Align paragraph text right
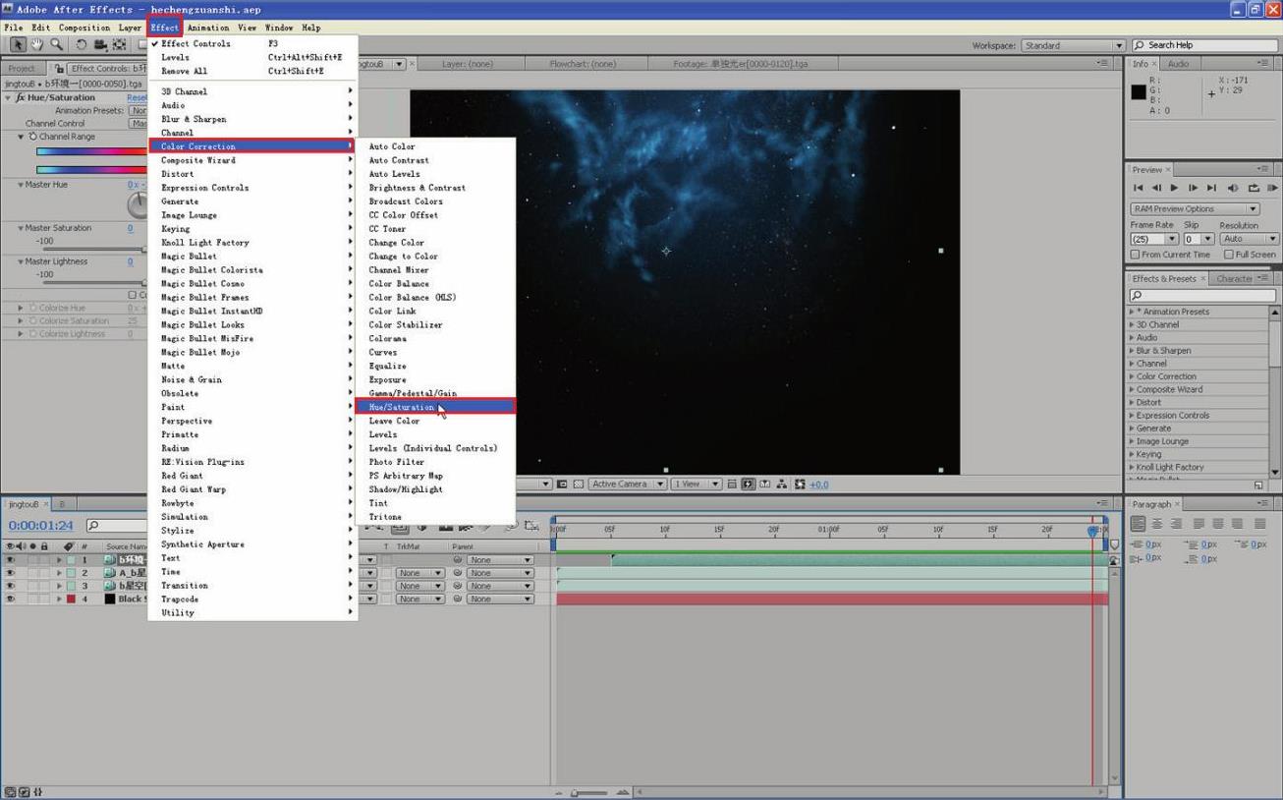The image size is (1283, 800). 1176,524
